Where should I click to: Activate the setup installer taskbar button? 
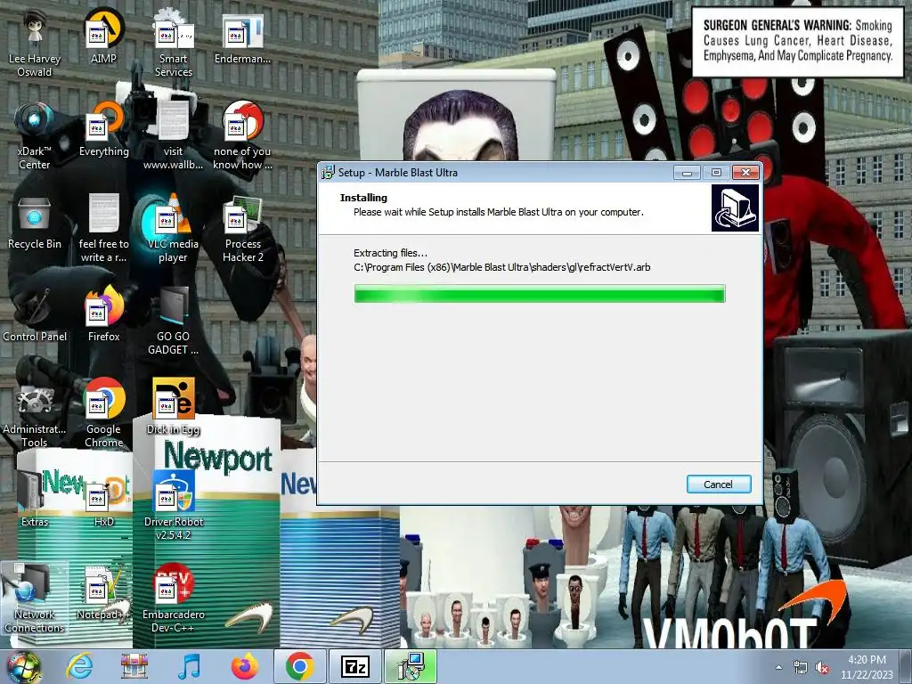410,666
